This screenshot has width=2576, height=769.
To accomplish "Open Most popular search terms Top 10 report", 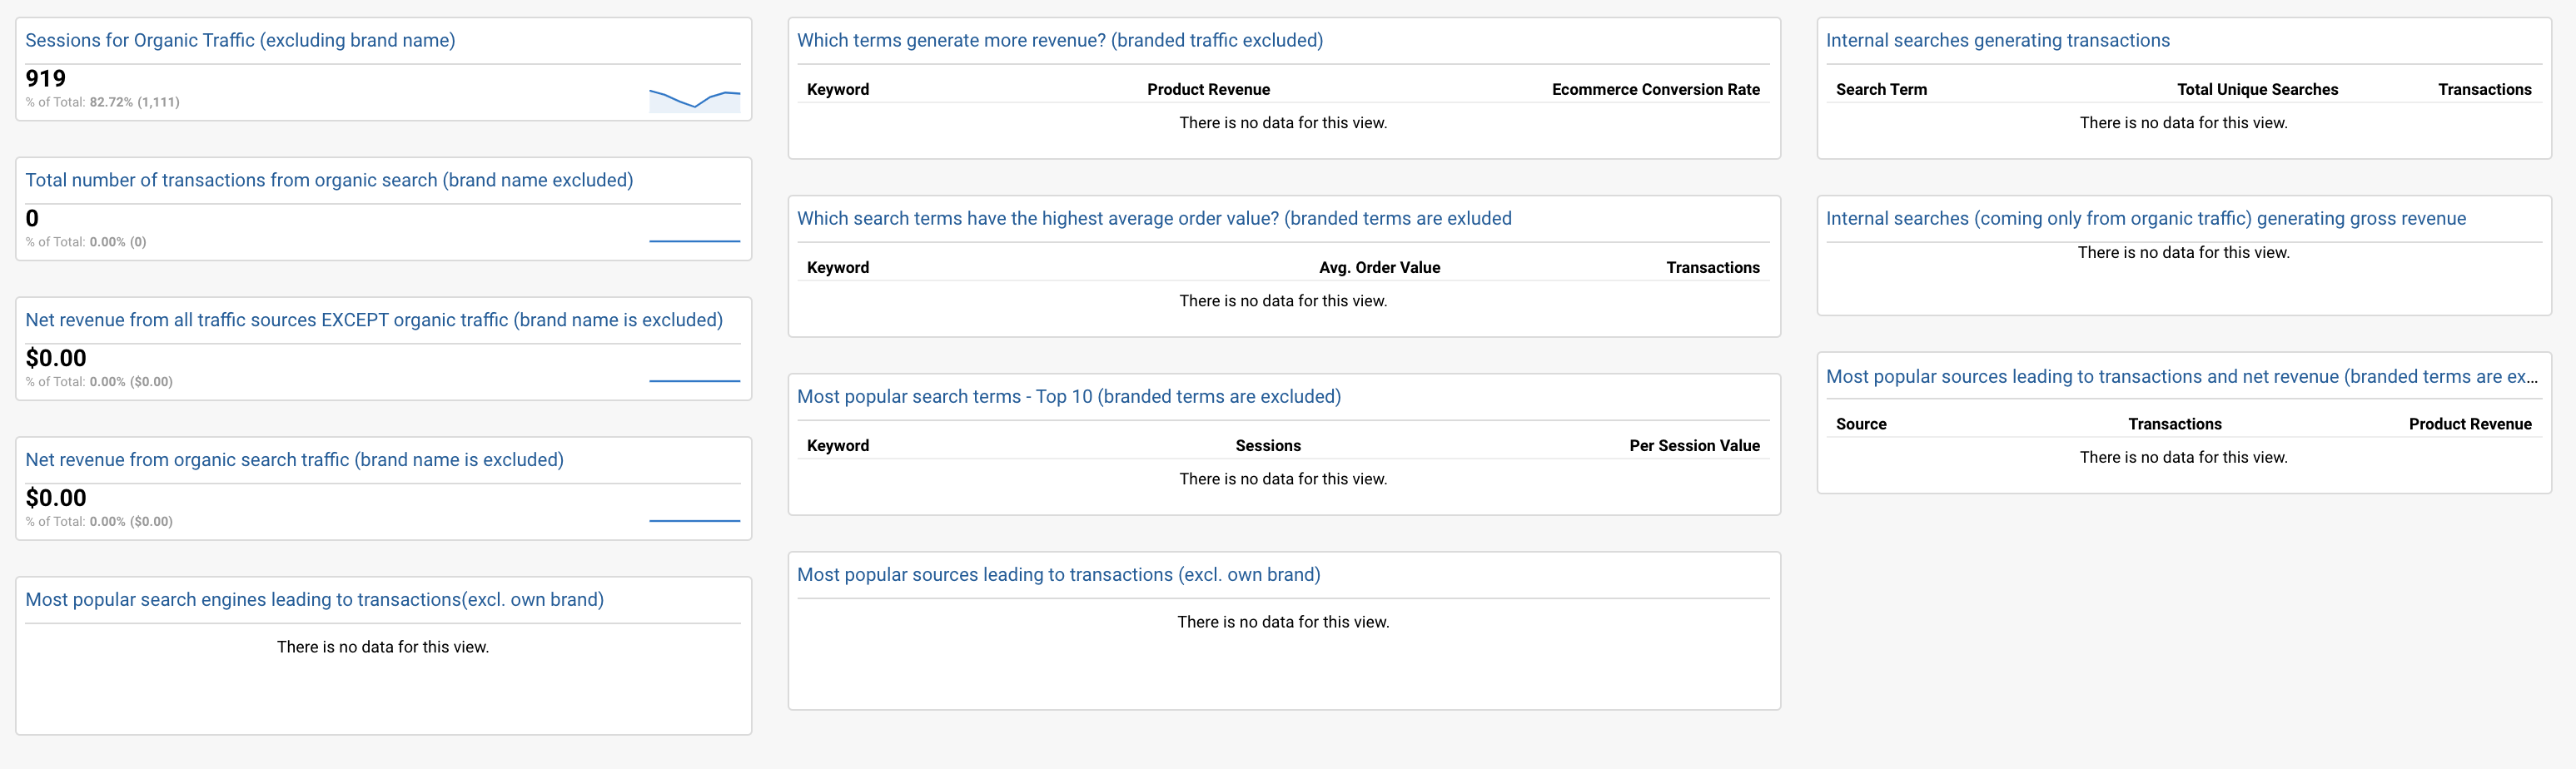I will [1069, 396].
